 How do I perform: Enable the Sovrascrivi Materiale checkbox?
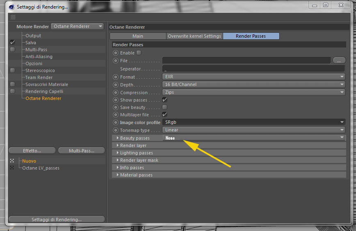tap(12, 84)
